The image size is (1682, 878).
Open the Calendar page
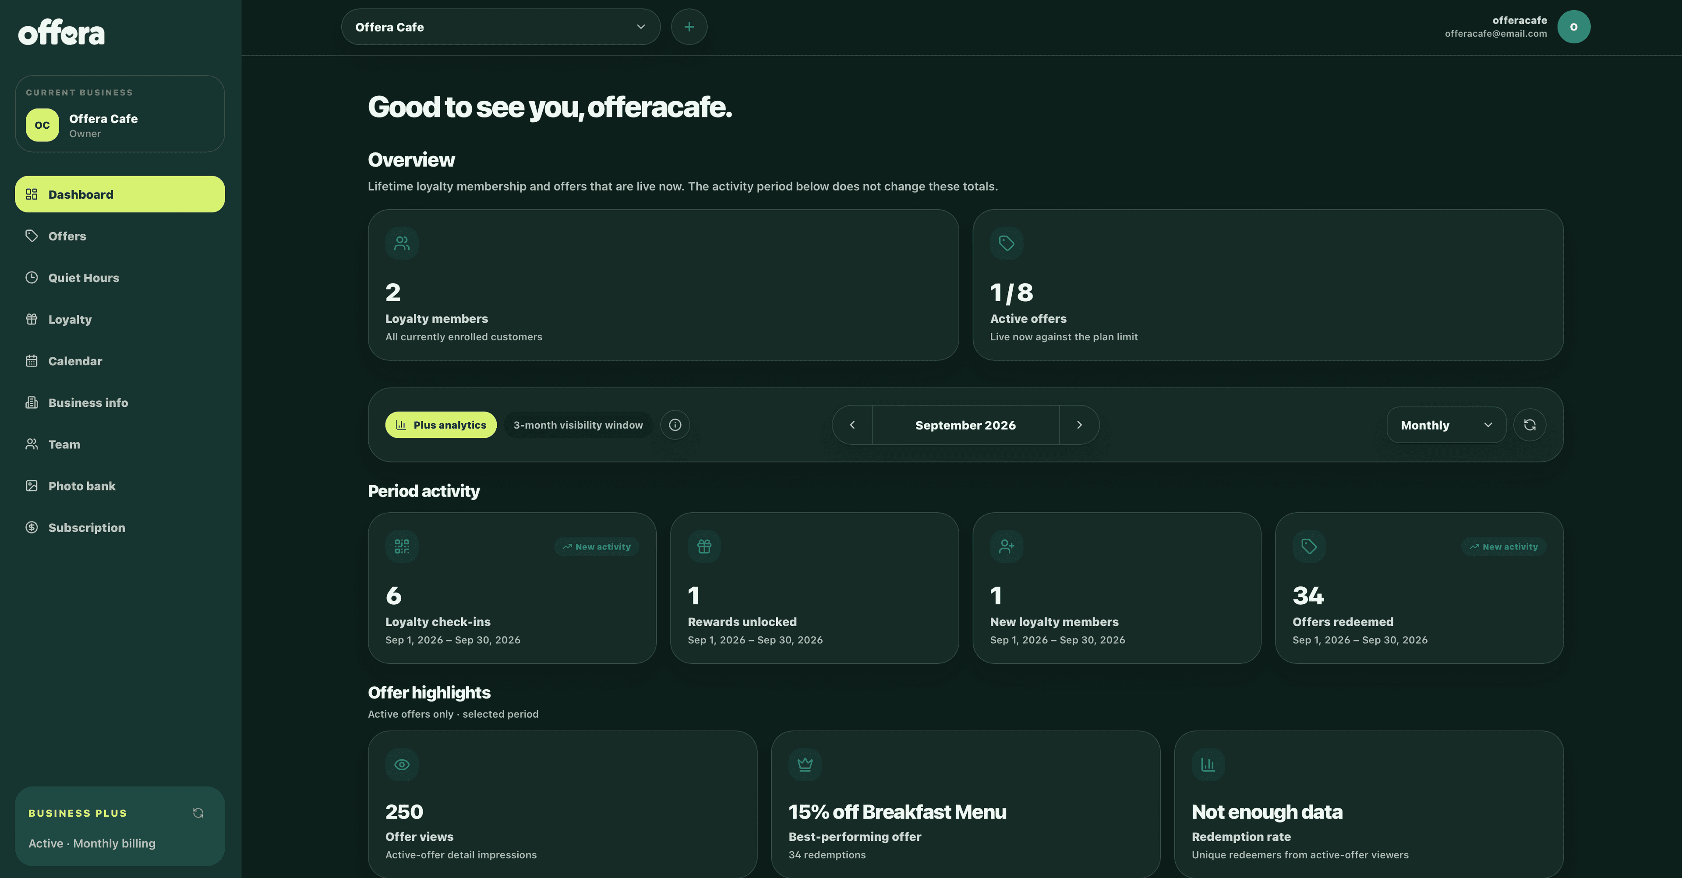(120, 361)
